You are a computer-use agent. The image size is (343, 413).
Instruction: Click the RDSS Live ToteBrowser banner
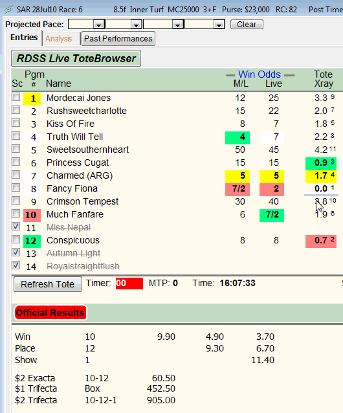coord(76,58)
